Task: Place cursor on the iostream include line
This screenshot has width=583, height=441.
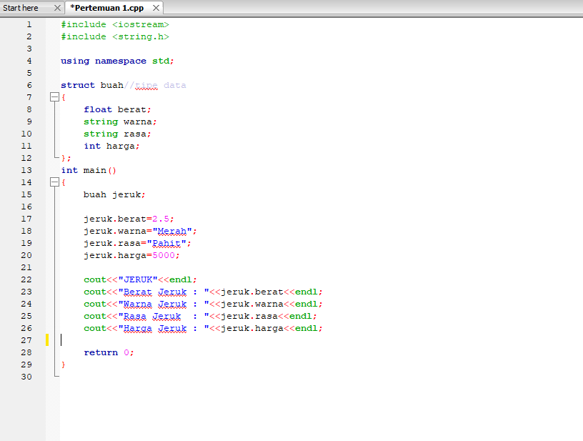Action: (114, 24)
